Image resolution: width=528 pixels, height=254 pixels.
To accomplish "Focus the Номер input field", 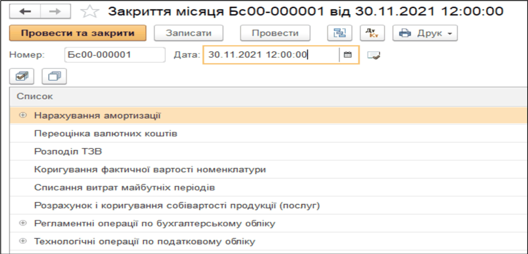I will click(x=114, y=55).
